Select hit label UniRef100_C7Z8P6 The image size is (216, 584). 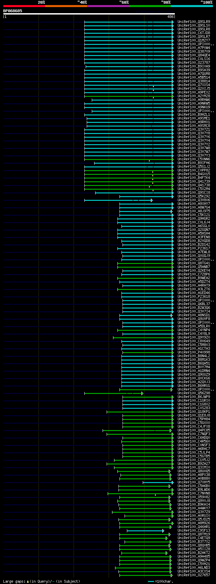click(x=194, y=274)
